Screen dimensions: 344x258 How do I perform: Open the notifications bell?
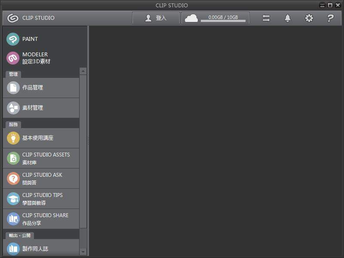[x=288, y=18]
